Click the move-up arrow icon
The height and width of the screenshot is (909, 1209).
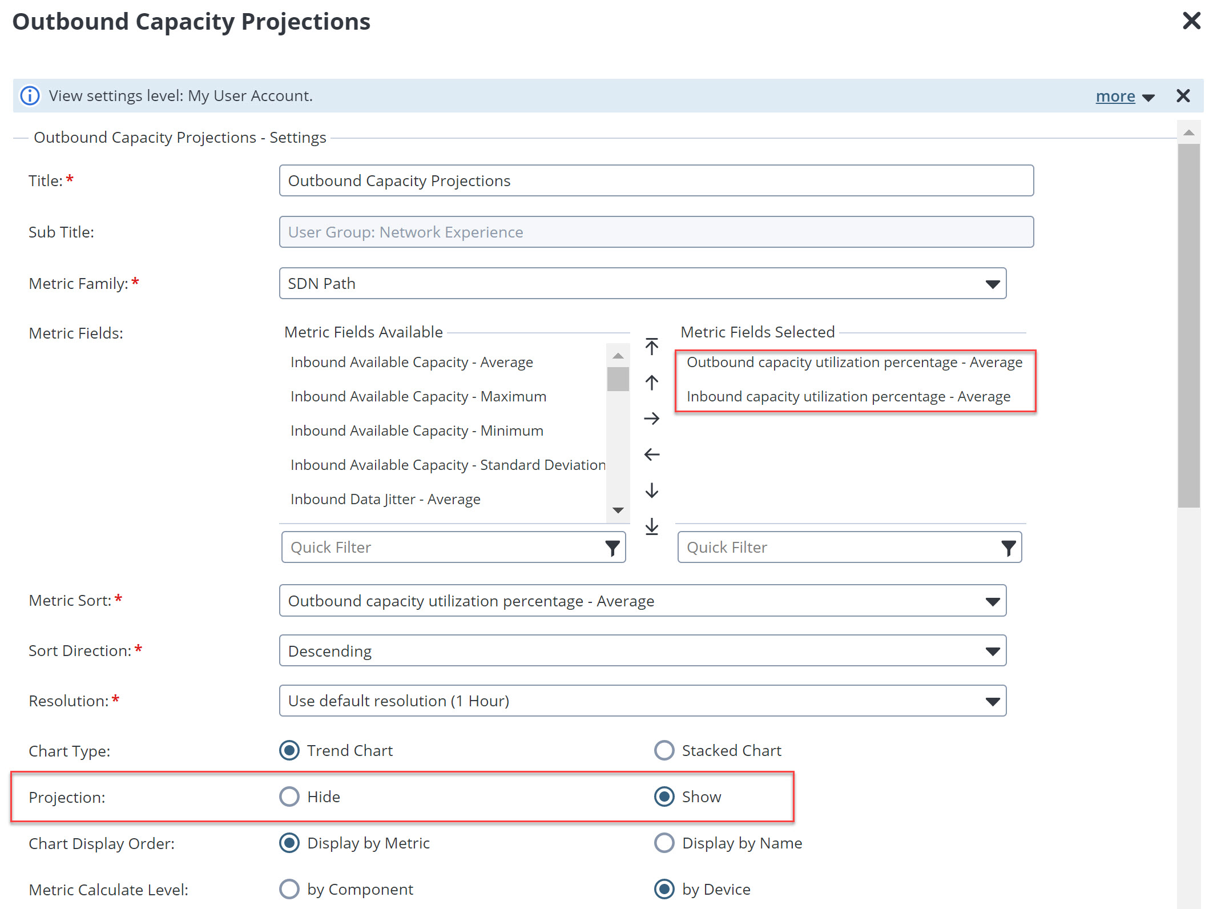point(651,383)
